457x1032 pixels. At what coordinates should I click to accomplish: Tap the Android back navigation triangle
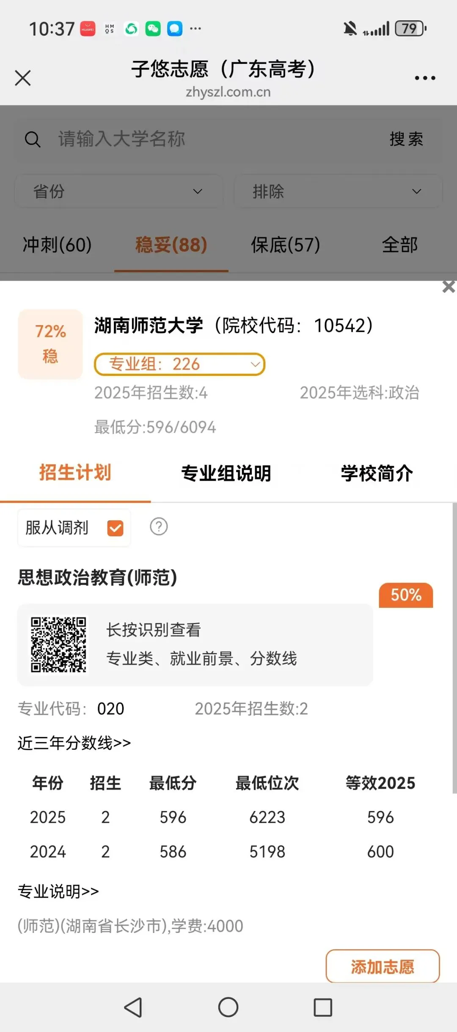[133, 1007]
